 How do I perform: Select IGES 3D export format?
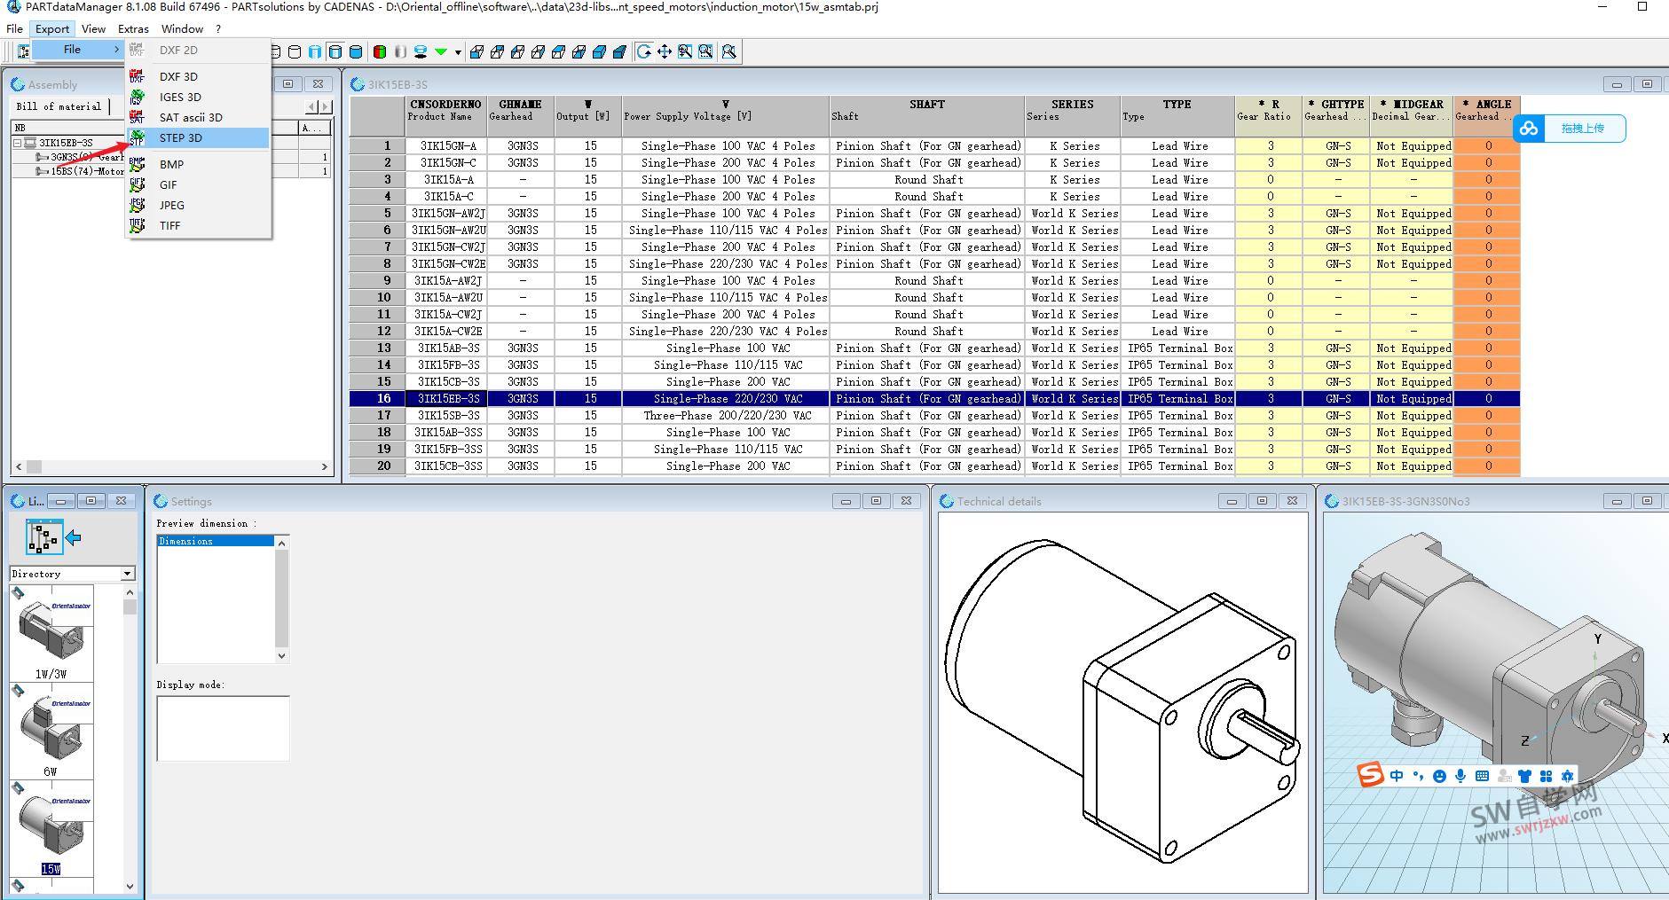coord(180,98)
